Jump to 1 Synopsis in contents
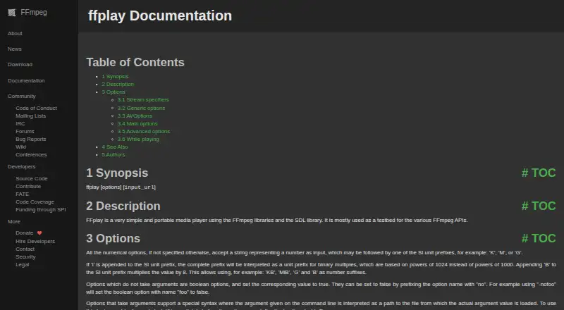Screen dimensions: 564x310 [115, 77]
